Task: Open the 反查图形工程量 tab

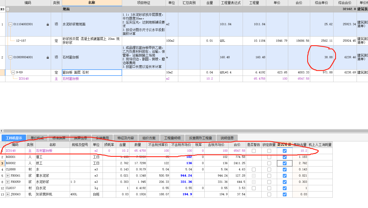Action: [201, 138]
